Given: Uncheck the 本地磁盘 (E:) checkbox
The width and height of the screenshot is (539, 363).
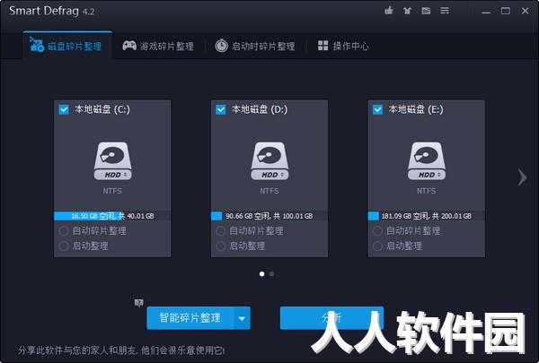Looking at the screenshot, I should tap(377, 109).
